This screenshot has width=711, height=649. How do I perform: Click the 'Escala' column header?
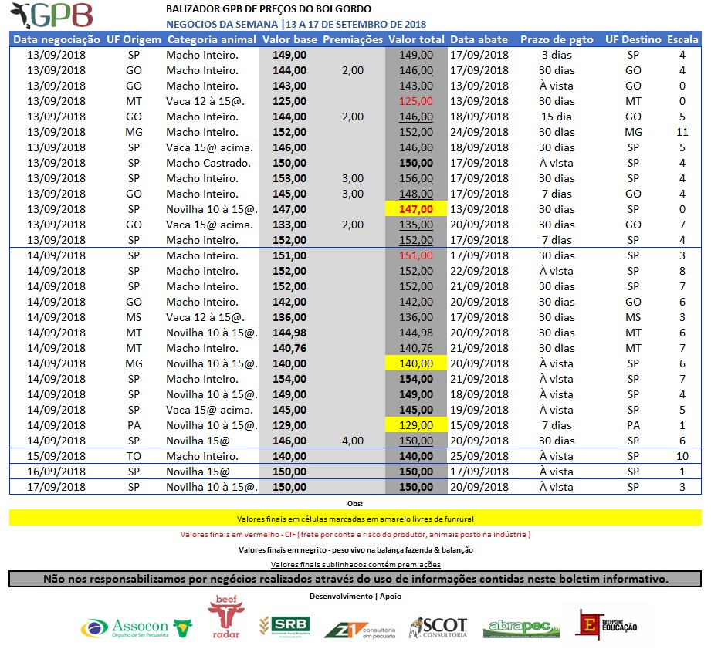point(682,39)
